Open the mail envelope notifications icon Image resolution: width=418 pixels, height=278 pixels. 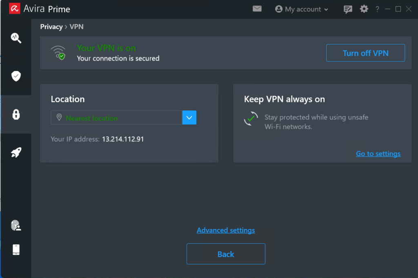tap(257, 9)
